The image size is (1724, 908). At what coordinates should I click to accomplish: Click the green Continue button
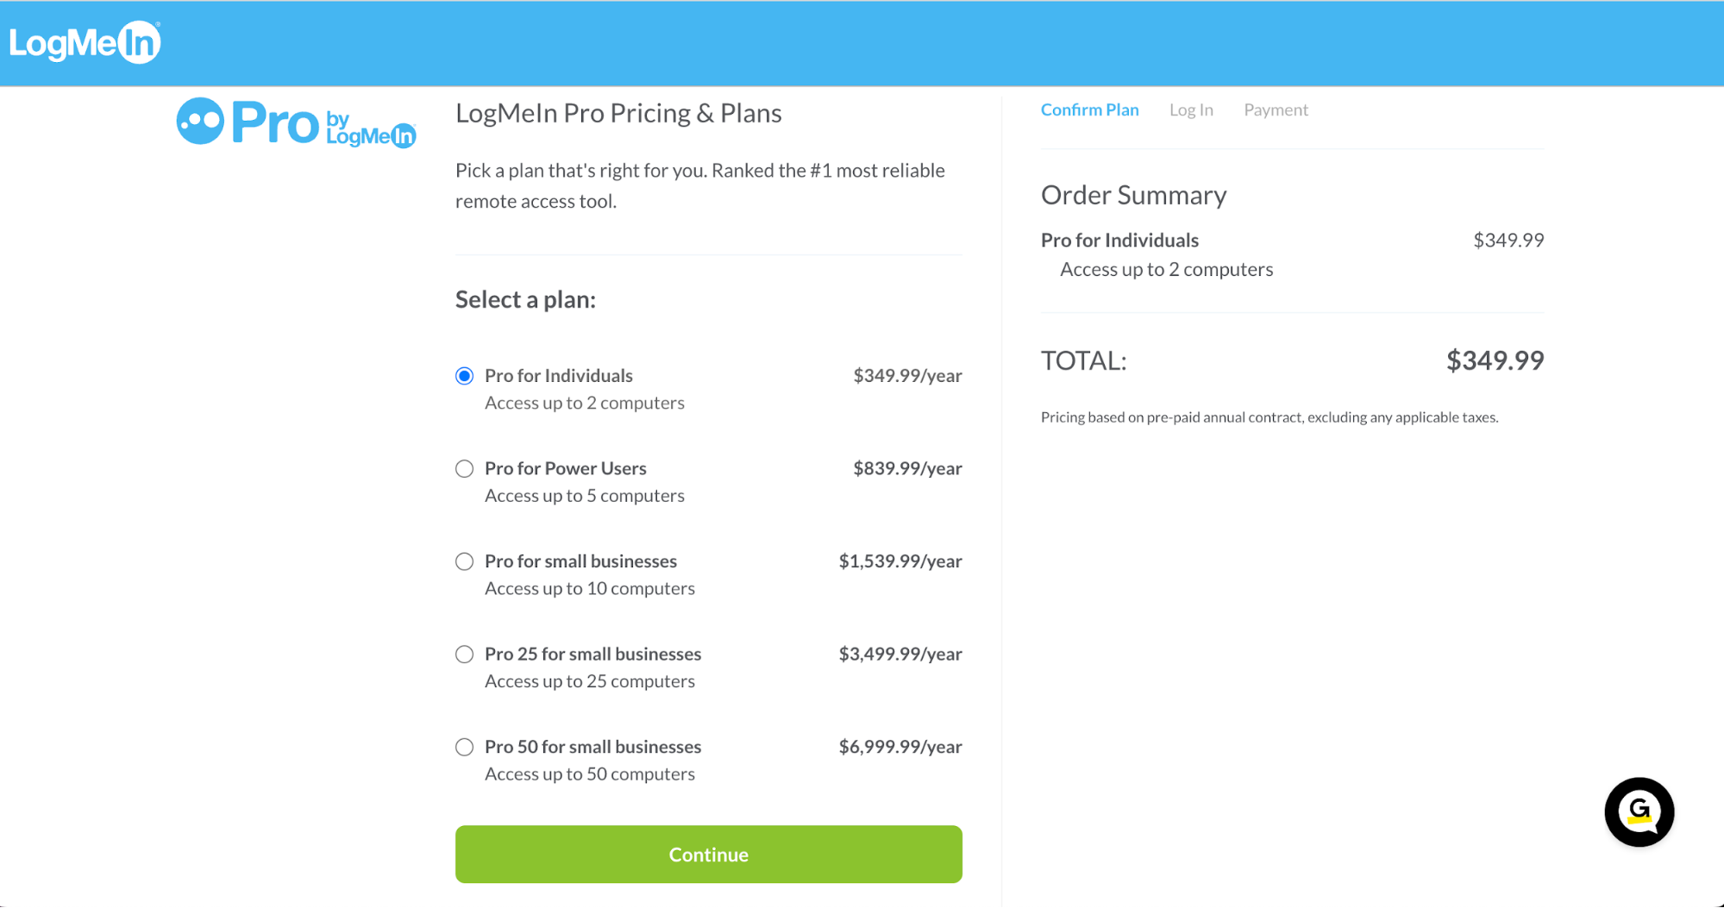click(x=709, y=855)
